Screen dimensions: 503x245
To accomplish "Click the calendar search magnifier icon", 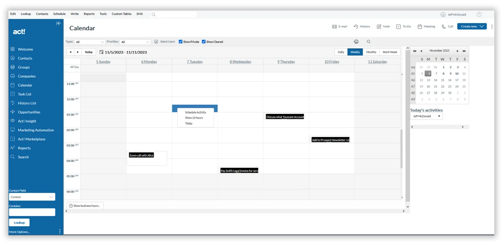I will coord(368,41).
